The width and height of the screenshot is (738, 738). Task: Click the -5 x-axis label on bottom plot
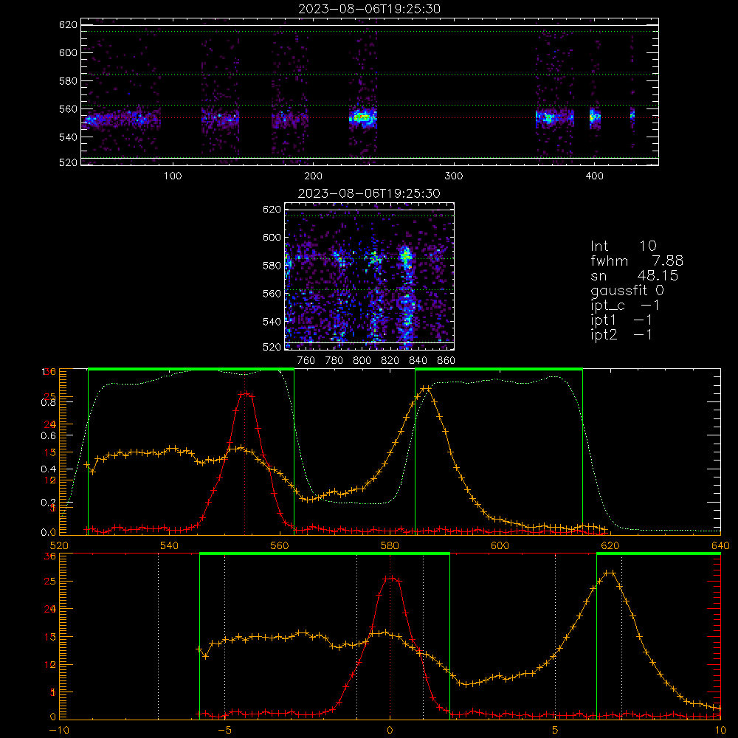click(x=224, y=731)
